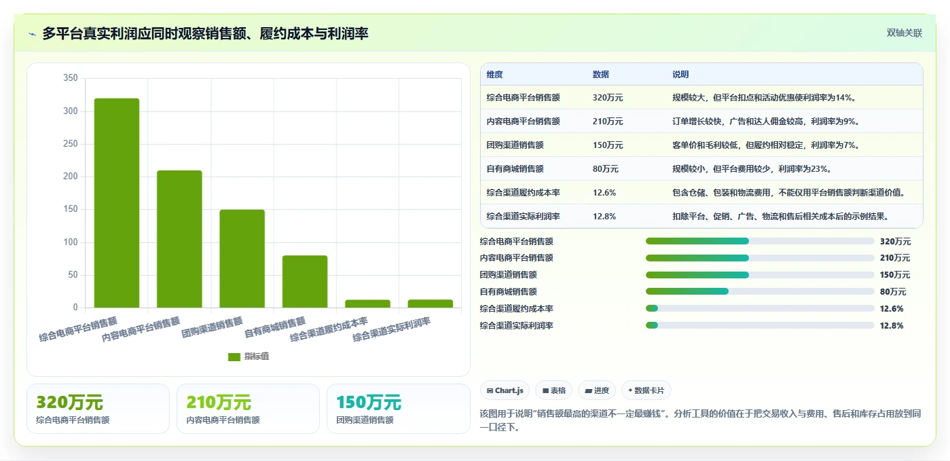The image size is (950, 461).
Task: Click the lightning icon beside the title
Action: click(33, 34)
